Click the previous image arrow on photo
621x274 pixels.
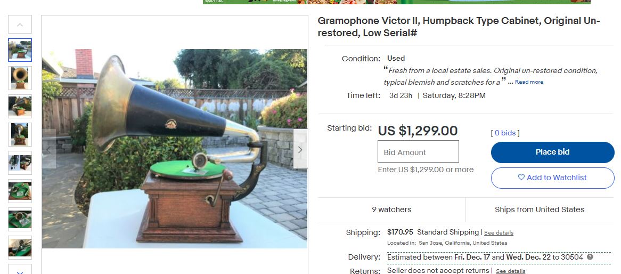(48, 149)
